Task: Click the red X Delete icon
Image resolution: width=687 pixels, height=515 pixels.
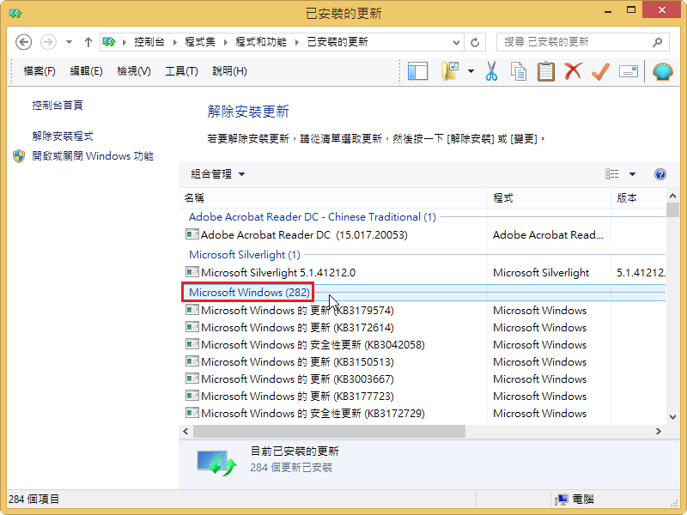Action: pos(573,71)
